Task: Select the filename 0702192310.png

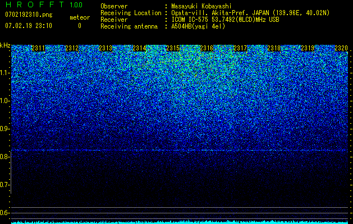Action: (x=29, y=15)
